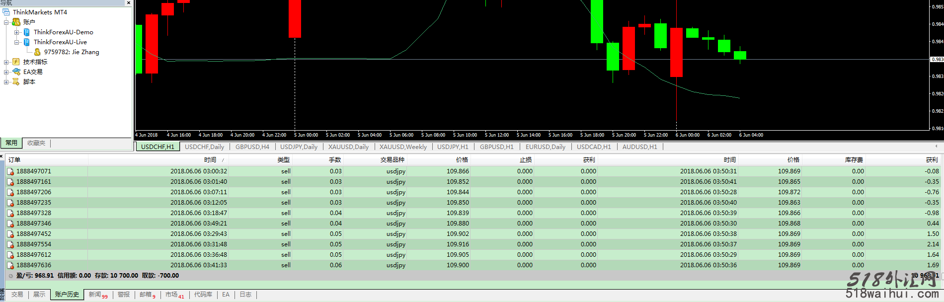Close the navigator (导航) panel
This screenshot has width=944, height=302.
pos(129,3)
